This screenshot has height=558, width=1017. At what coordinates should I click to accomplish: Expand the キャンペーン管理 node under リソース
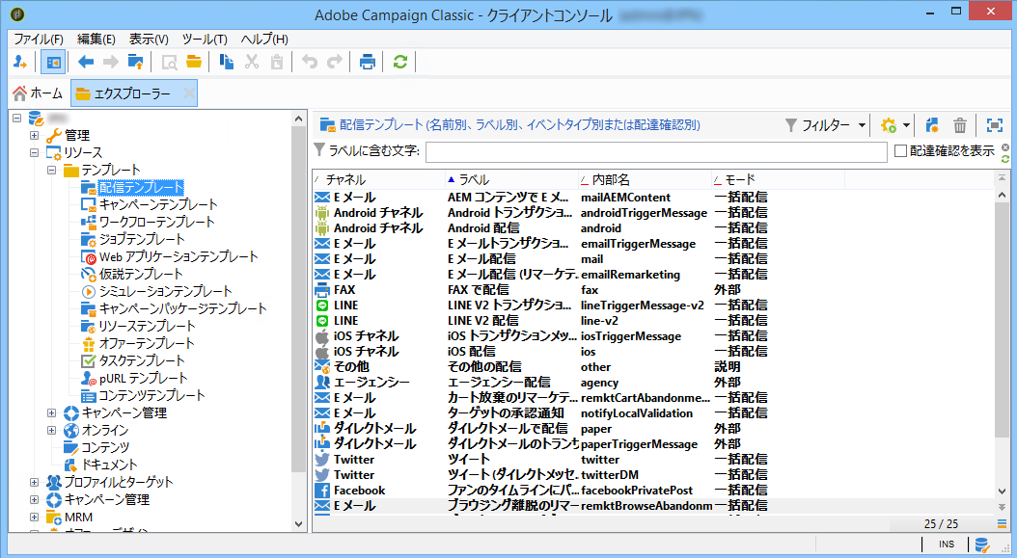point(52,412)
